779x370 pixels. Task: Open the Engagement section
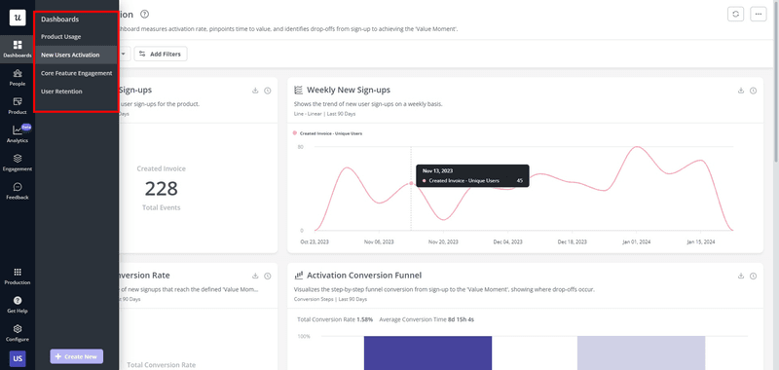click(18, 163)
